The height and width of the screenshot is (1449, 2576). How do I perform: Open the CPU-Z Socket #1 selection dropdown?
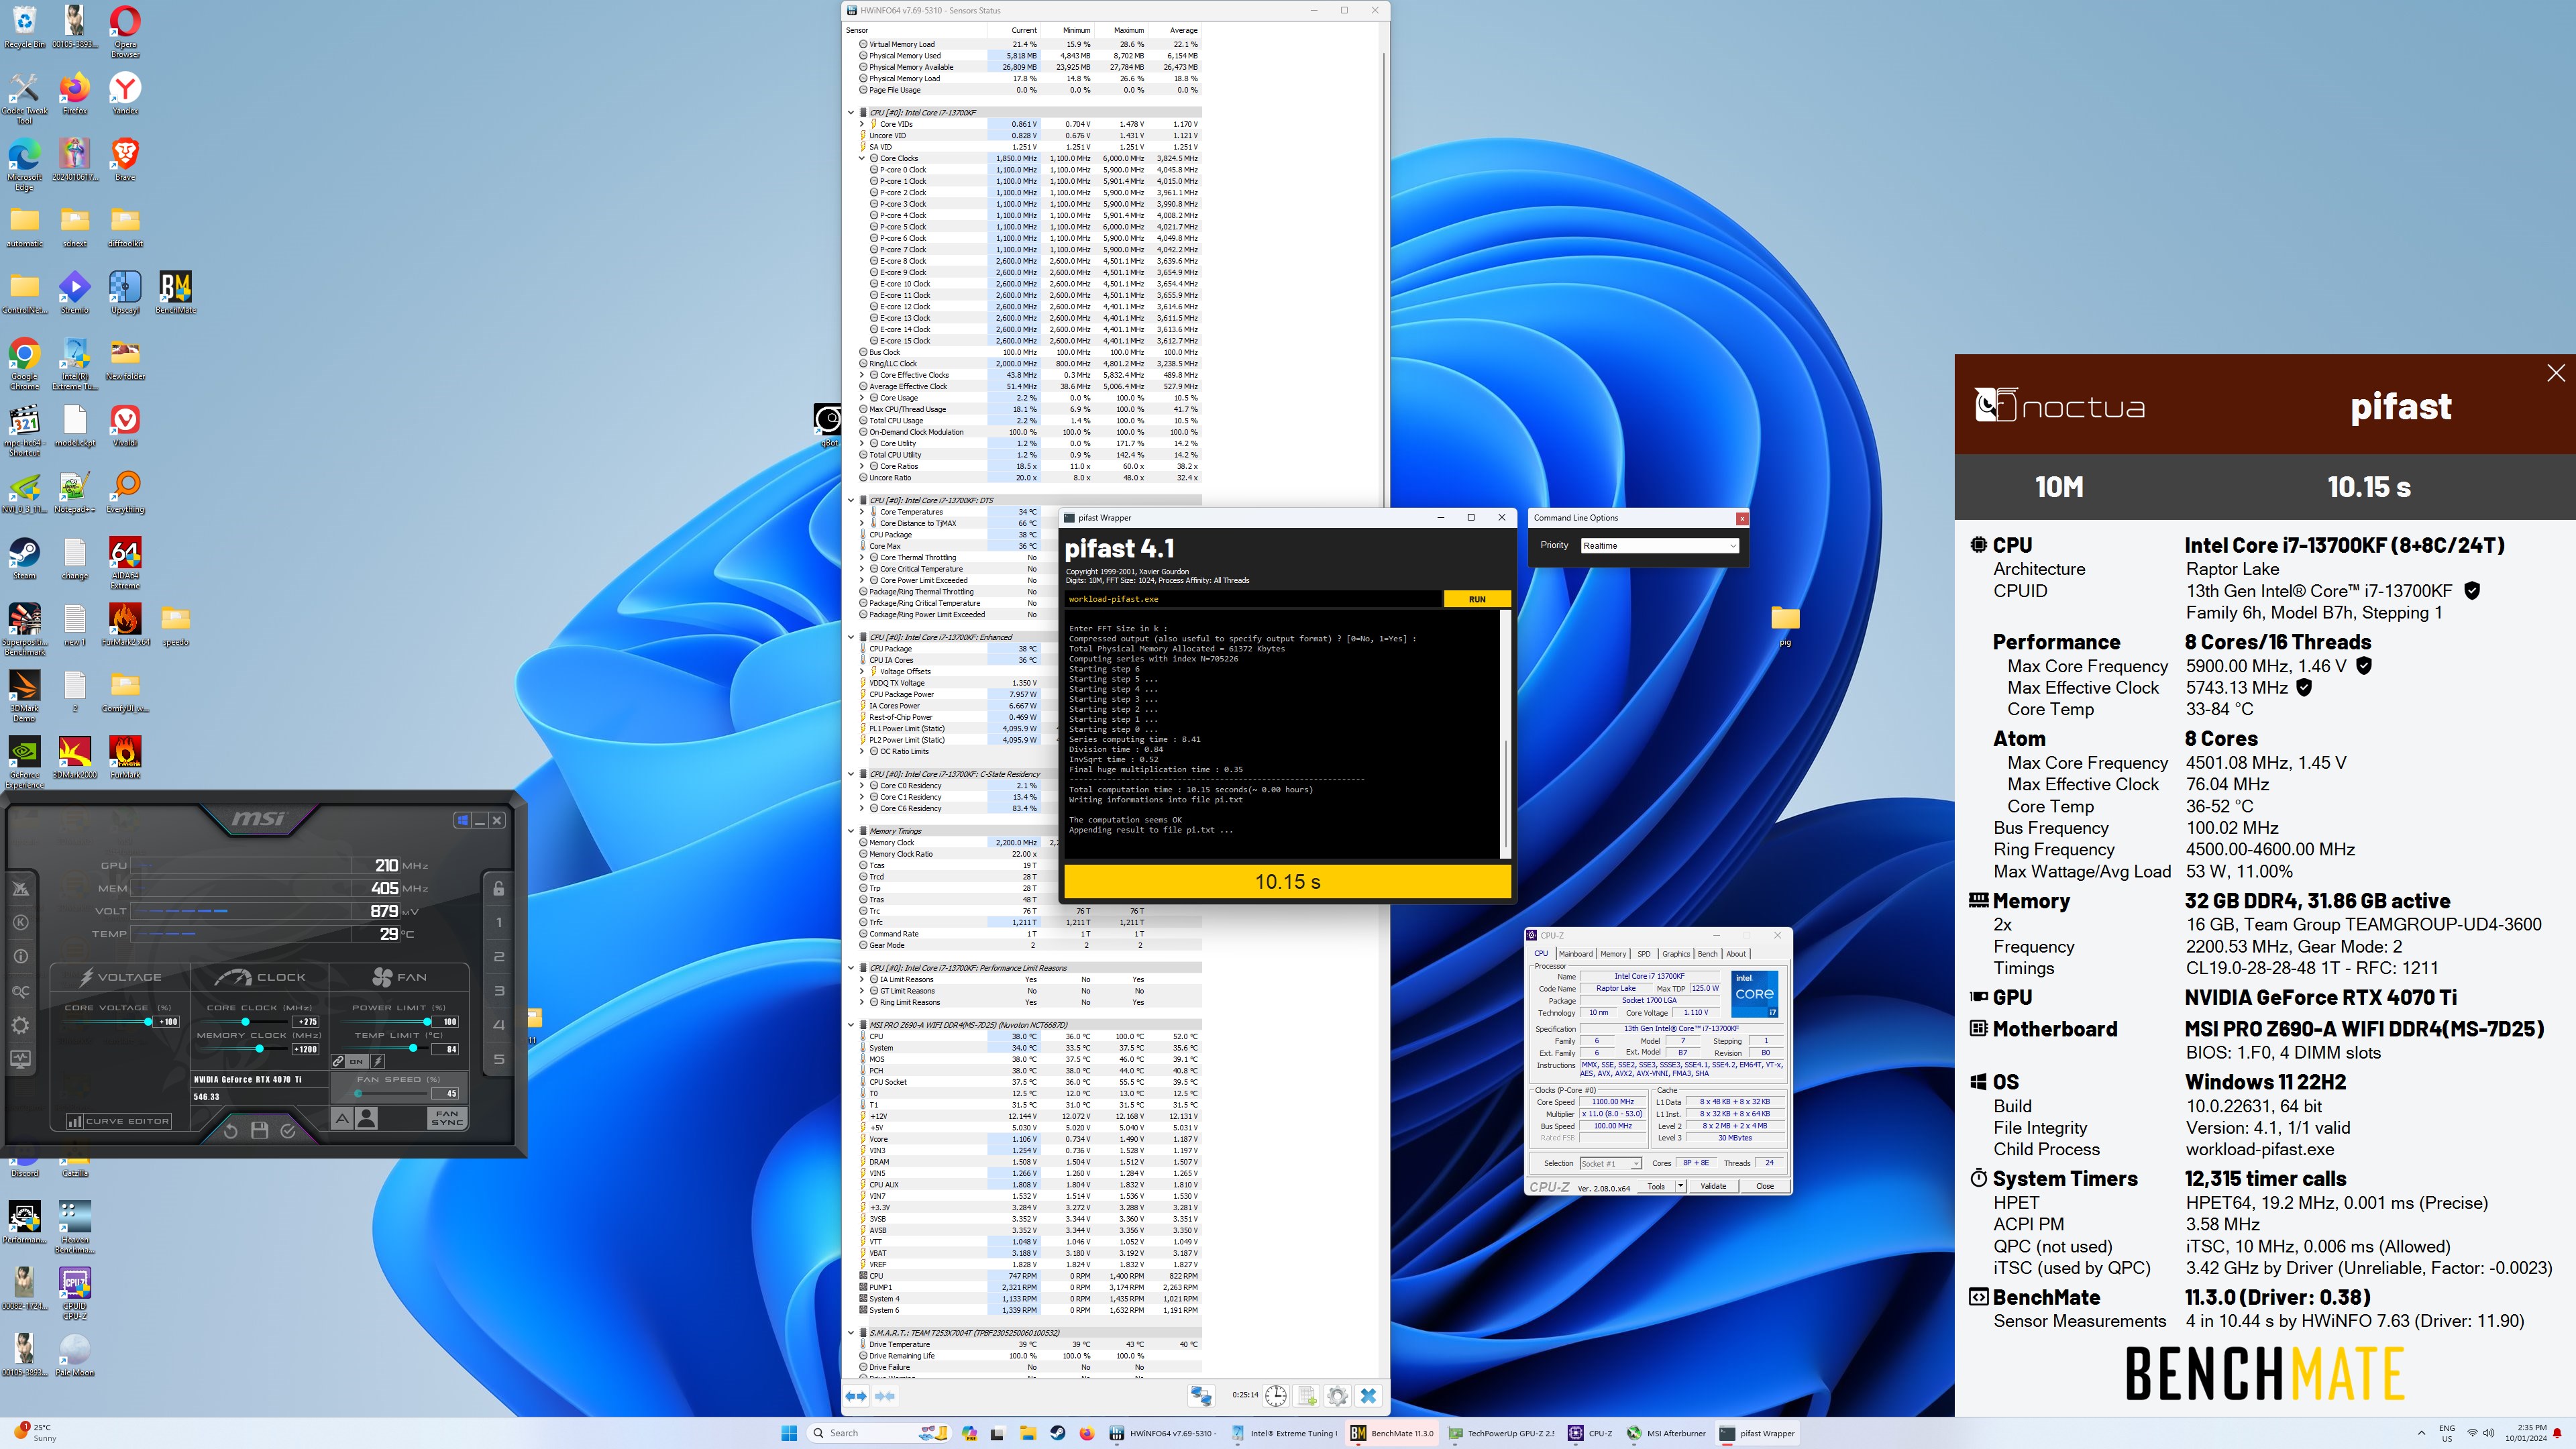(x=1610, y=1163)
